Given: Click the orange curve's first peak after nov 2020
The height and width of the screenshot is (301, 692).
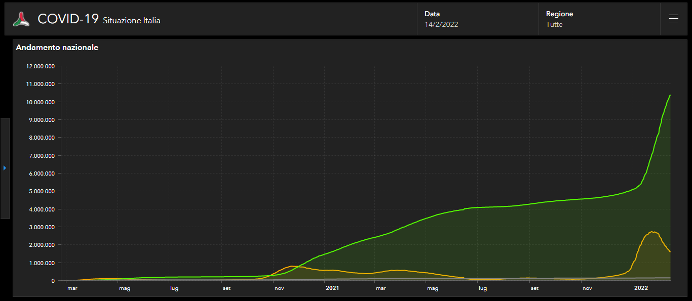Looking at the screenshot, I should tap(292, 266).
